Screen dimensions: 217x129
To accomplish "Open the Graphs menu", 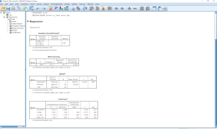I will (x=67, y=4).
